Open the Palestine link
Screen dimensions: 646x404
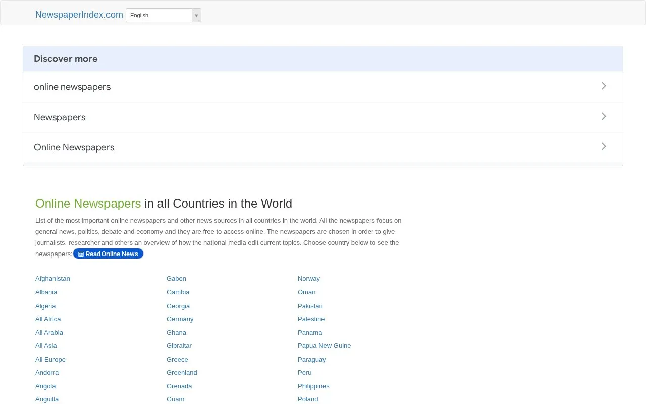coord(311,319)
